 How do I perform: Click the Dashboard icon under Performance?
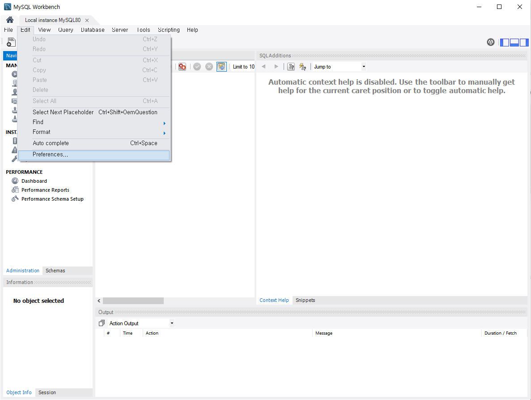coord(15,181)
